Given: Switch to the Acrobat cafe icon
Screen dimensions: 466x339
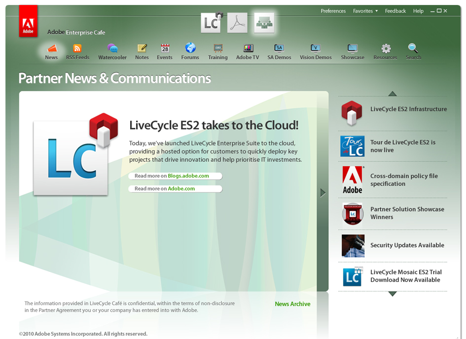Looking at the screenshot, I should coord(237,23).
